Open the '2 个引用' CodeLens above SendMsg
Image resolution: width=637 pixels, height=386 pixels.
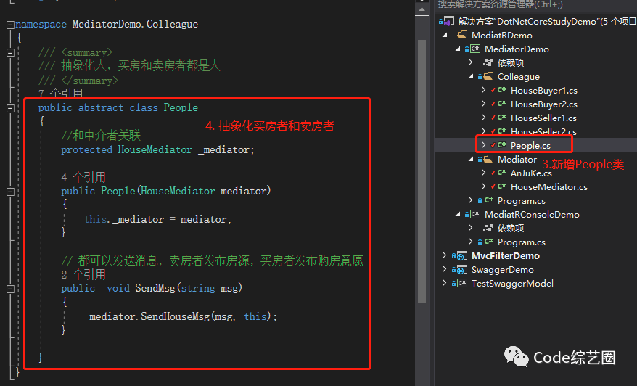[83, 275]
